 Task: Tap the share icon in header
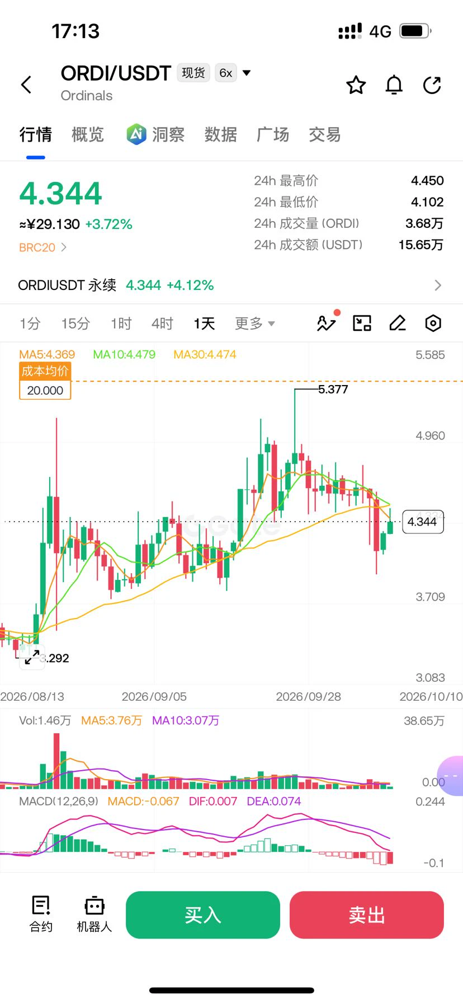[x=432, y=85]
